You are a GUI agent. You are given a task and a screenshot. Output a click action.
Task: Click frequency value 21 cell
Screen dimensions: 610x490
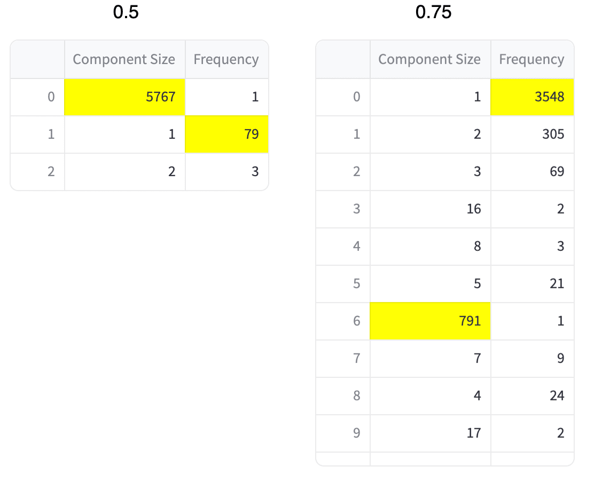(532, 283)
